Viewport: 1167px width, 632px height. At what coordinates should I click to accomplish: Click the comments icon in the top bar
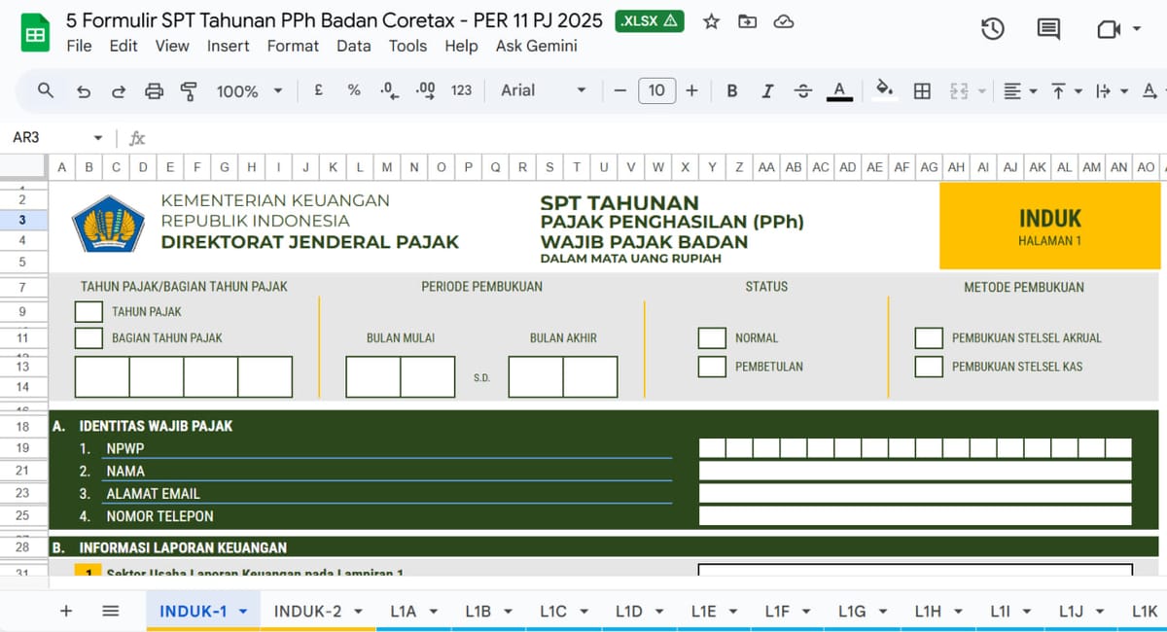1047,29
